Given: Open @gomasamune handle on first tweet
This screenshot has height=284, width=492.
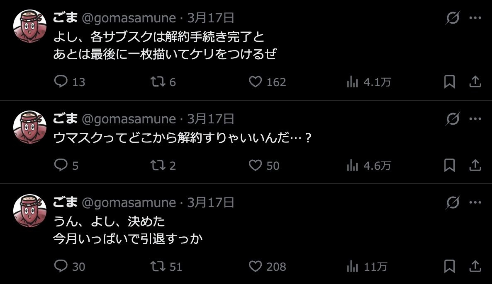Looking at the screenshot, I should 129,18.
